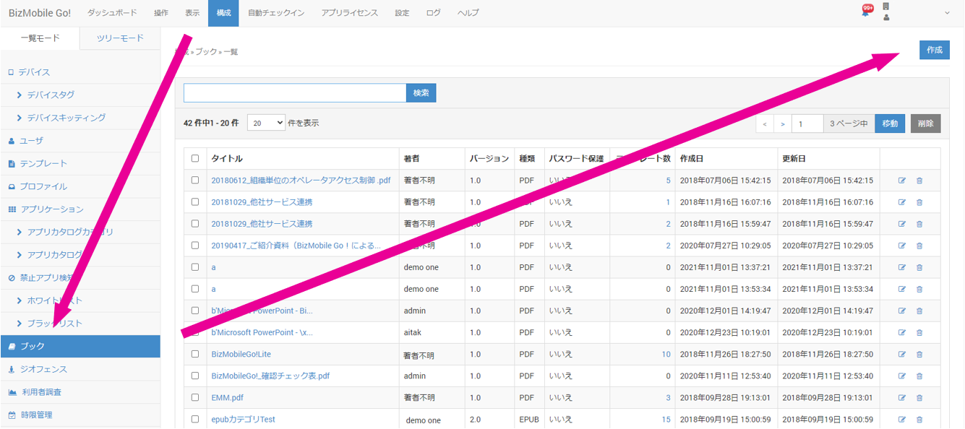The width and height of the screenshot is (965, 429).
Task: Click trash icon for 20190417 book row
Action: pos(919,246)
